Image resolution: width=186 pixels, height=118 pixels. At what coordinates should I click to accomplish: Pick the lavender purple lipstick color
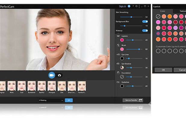(175, 28)
